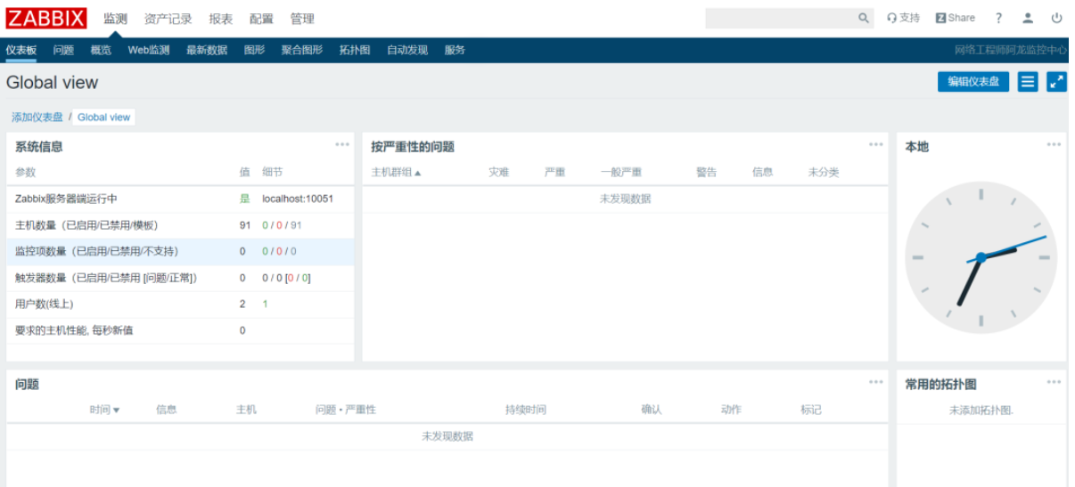Click the power logout icon
The image size is (1075, 487).
pos(1056,18)
